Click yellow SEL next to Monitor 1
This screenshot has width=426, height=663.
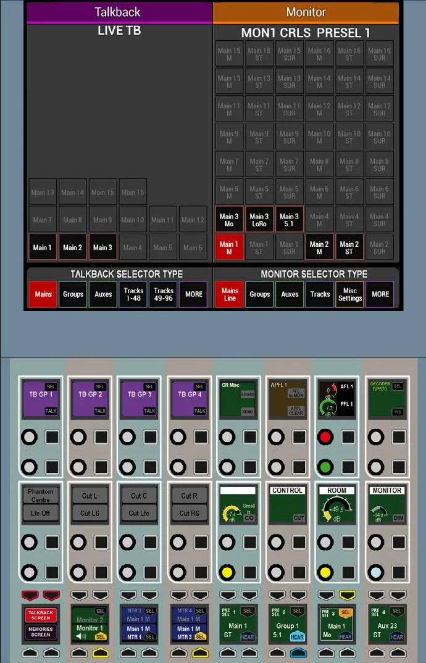[x=100, y=637]
